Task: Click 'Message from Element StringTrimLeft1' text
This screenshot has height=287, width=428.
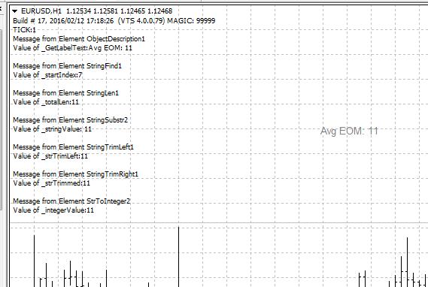Action: 74,147
